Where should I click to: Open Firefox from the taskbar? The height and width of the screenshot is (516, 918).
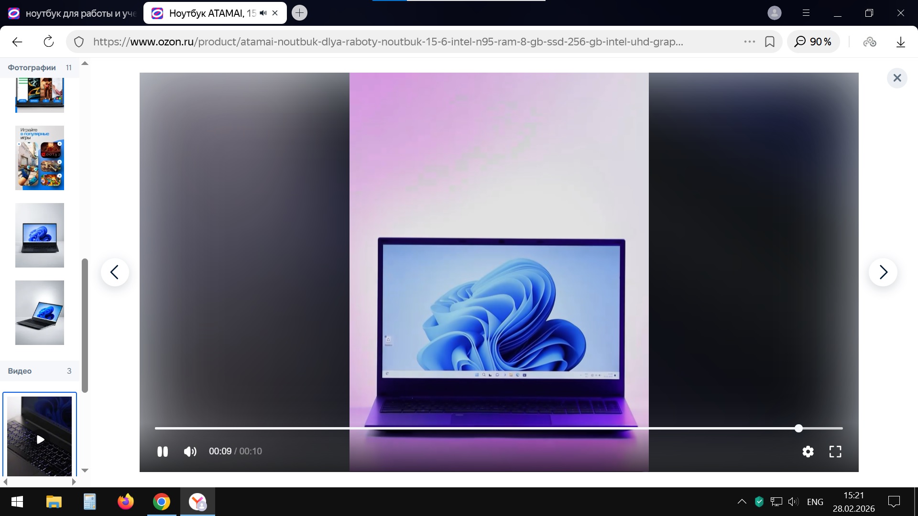pyautogui.click(x=126, y=502)
